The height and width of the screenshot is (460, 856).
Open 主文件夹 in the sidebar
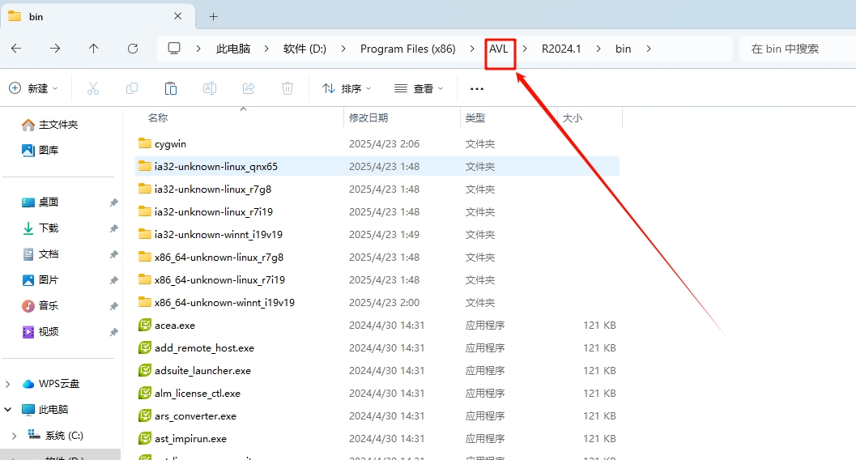pyautogui.click(x=50, y=125)
